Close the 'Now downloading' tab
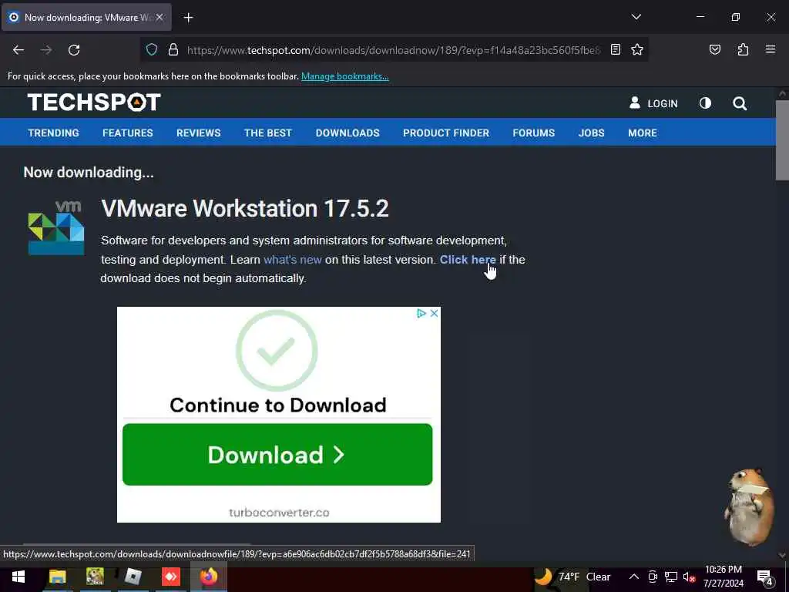The height and width of the screenshot is (592, 789). pyautogui.click(x=159, y=17)
